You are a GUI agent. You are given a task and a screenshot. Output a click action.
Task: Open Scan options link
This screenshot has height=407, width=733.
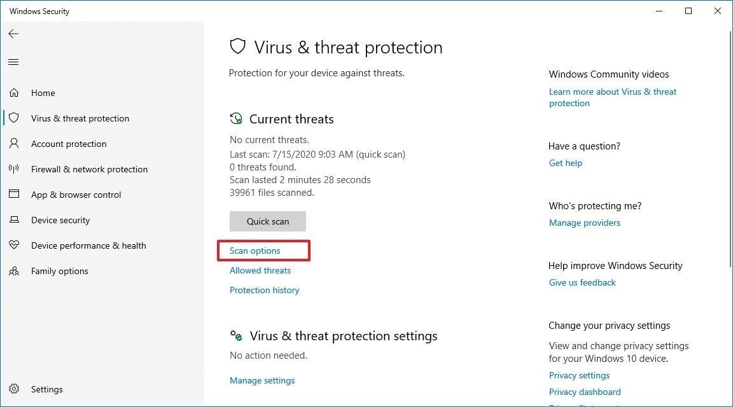click(x=255, y=251)
